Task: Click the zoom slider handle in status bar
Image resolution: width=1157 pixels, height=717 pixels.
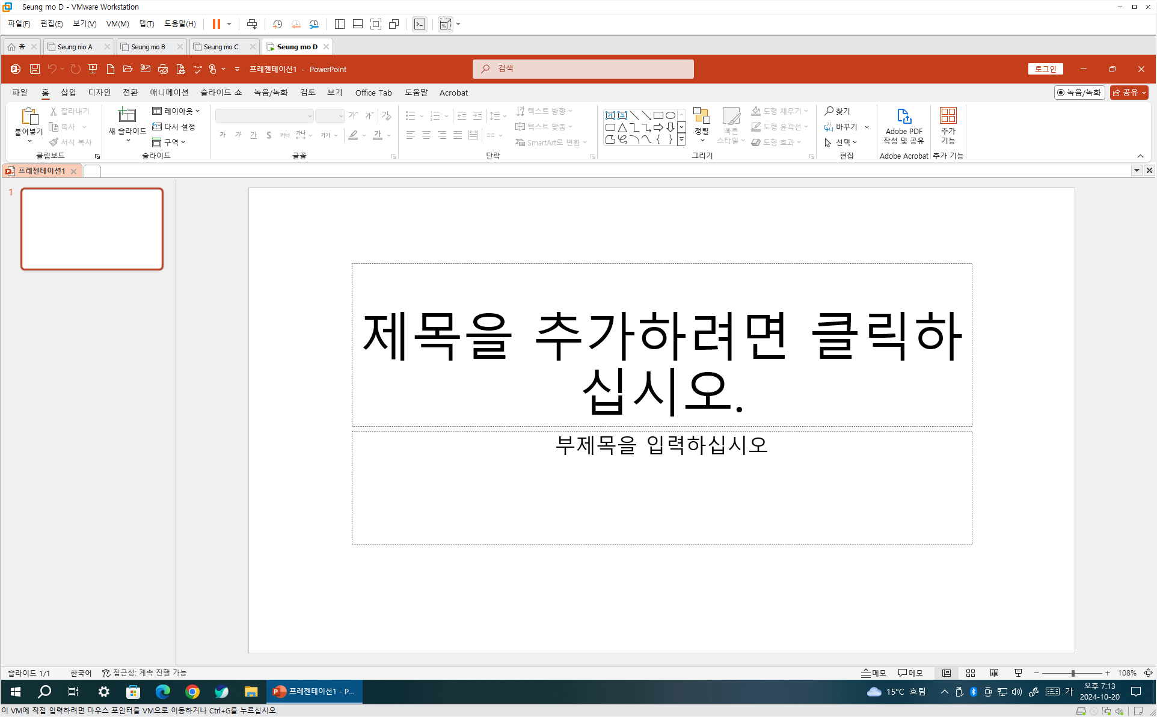Action: [x=1072, y=673]
